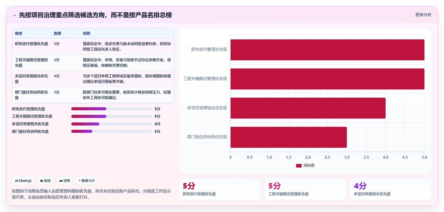Click the 表格 chip
This screenshot has width=444, height=212.
[x=45, y=181]
